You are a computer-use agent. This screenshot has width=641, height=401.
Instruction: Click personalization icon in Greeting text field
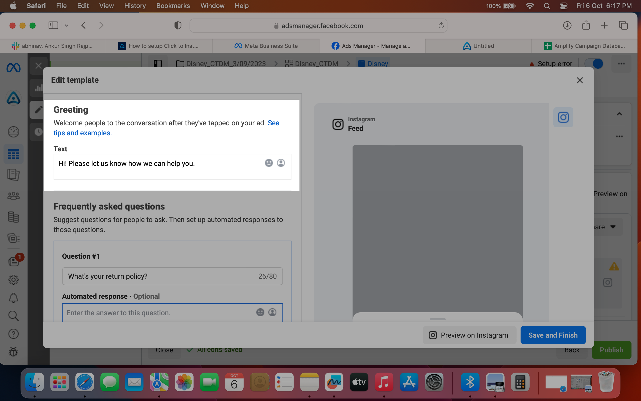point(281,163)
